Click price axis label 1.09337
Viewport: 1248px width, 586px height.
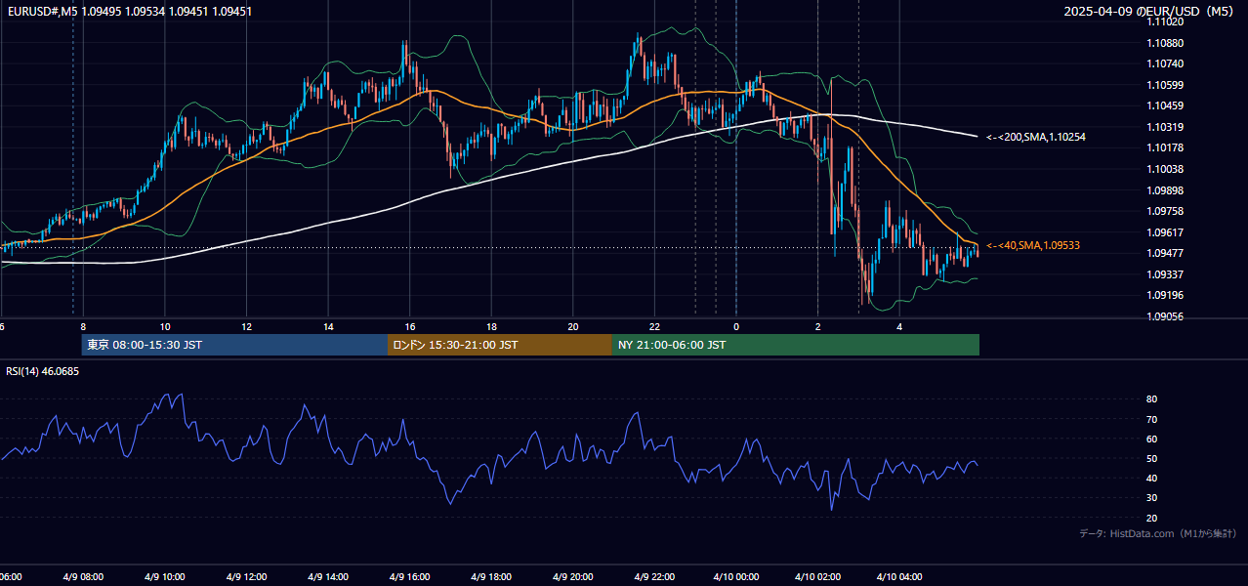[x=1166, y=274]
